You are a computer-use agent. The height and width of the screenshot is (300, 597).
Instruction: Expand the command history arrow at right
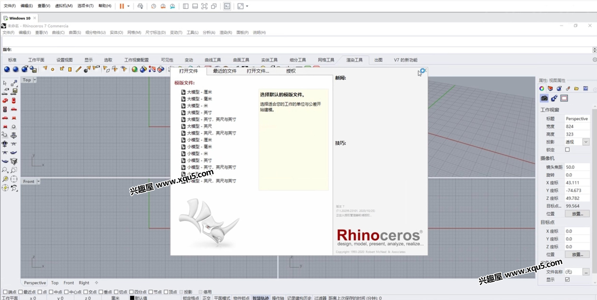[x=595, y=50]
